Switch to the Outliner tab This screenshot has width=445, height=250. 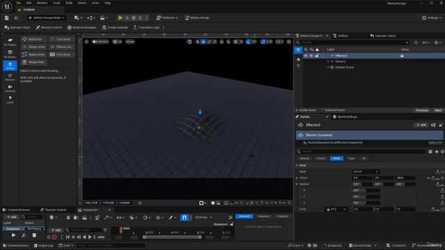point(341,35)
